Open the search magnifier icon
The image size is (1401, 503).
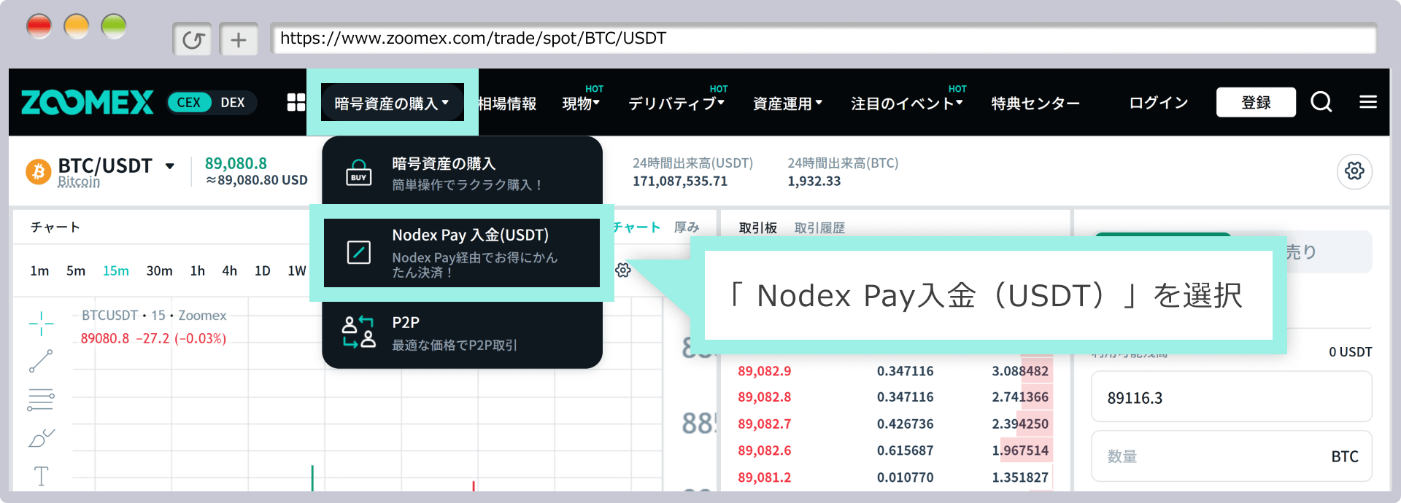(x=1321, y=102)
